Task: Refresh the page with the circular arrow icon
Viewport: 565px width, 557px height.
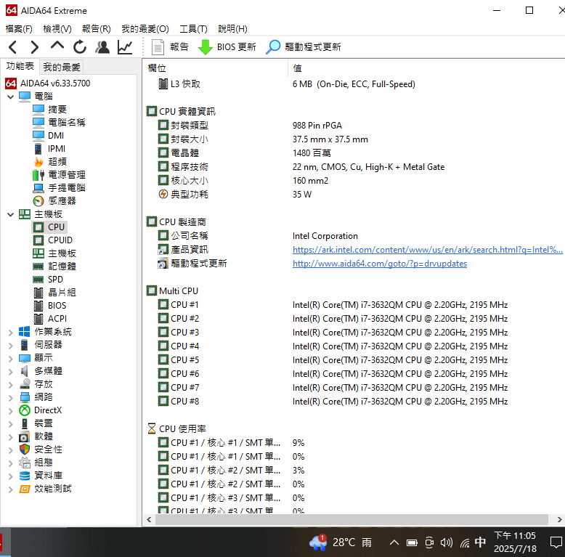Action: point(80,47)
